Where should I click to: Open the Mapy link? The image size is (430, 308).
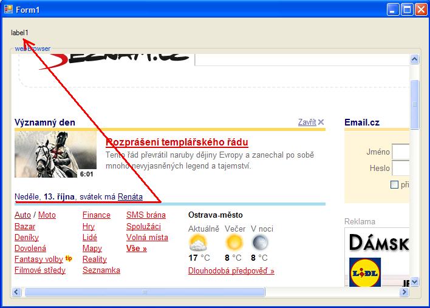[92, 249]
